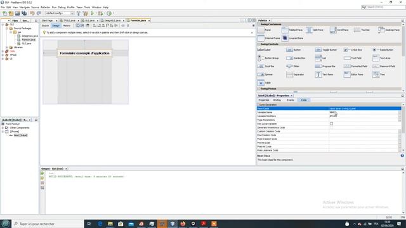
Task: Pick the Toggle Button palette component
Action: 326,49
